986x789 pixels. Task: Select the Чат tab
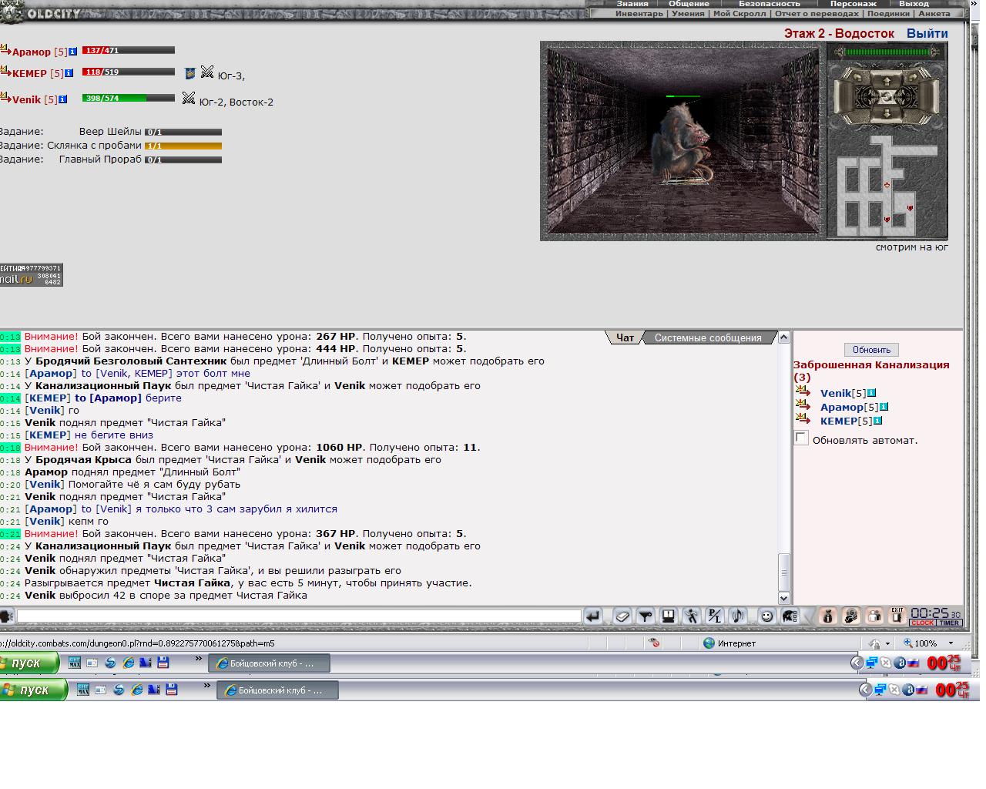click(625, 337)
